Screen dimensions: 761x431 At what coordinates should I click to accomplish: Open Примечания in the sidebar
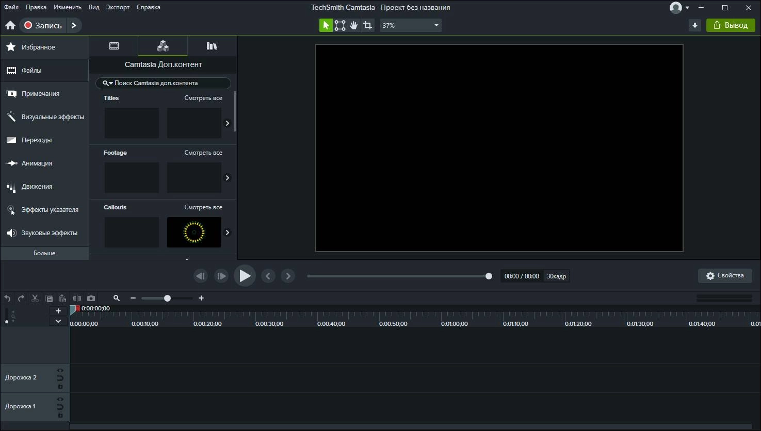(44, 93)
